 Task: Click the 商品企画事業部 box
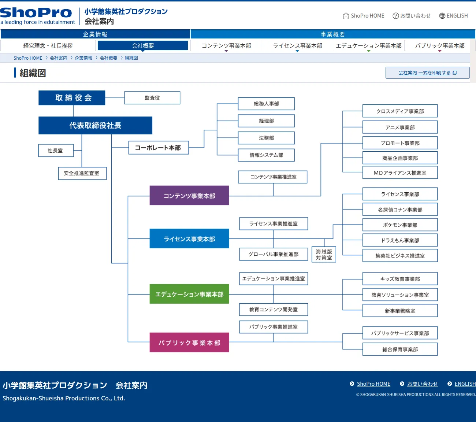tap(400, 158)
